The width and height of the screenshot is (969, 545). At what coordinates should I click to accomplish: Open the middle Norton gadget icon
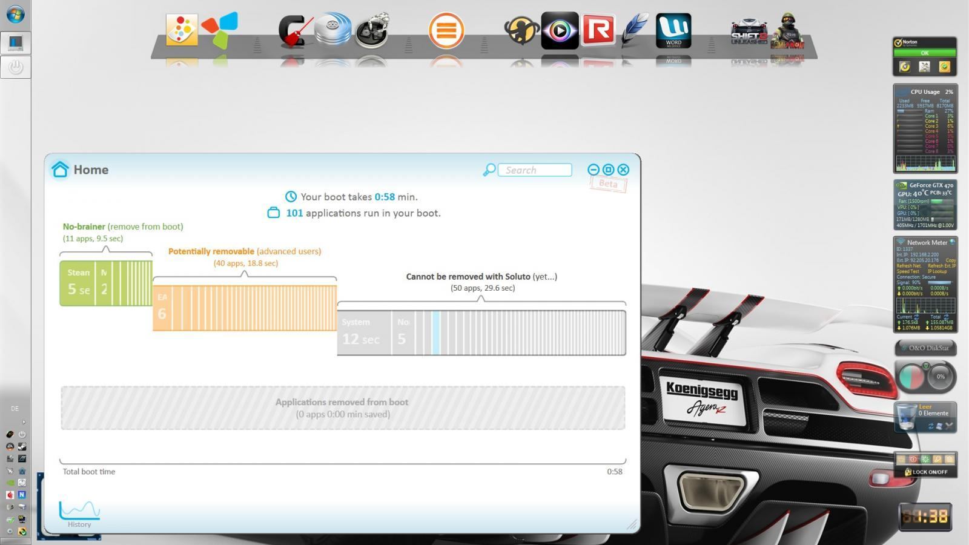tap(925, 67)
